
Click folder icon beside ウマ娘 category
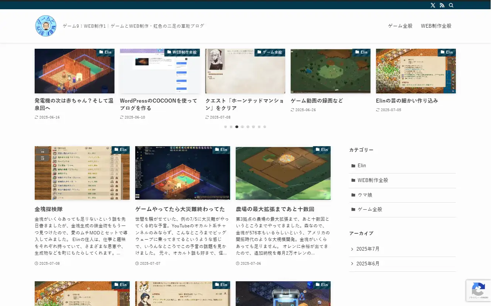click(x=353, y=195)
